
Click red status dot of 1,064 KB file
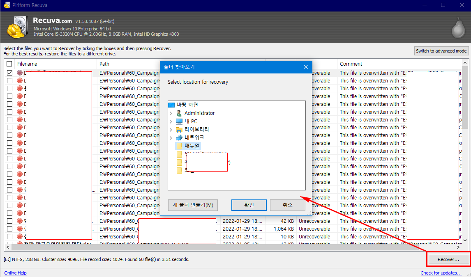pos(20,229)
